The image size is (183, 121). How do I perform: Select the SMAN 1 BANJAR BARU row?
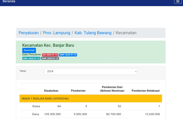tap(91, 99)
